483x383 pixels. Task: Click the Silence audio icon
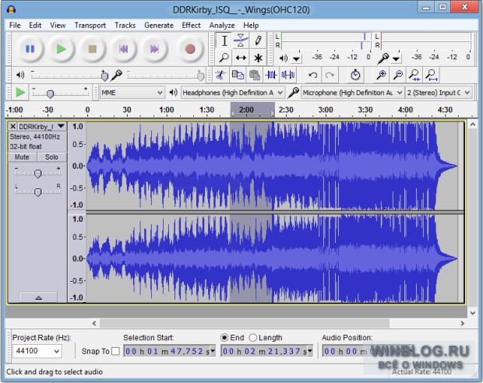(x=288, y=75)
